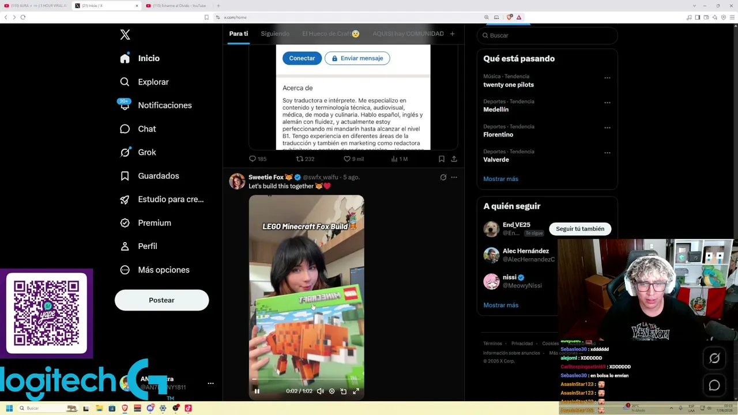Add a new timeline tab with plus
Image resolution: width=738 pixels, height=415 pixels.
coord(452,34)
